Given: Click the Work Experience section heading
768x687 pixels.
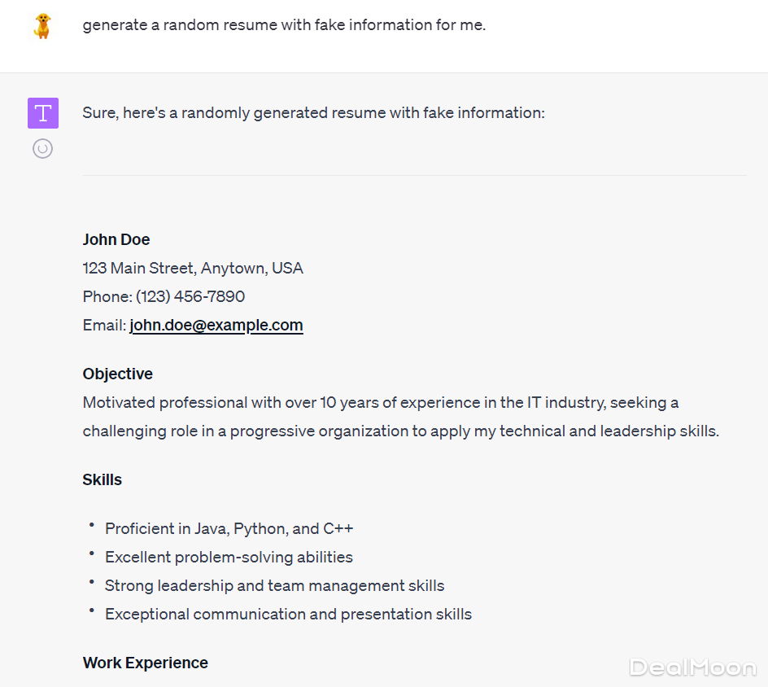Looking at the screenshot, I should tap(146, 663).
